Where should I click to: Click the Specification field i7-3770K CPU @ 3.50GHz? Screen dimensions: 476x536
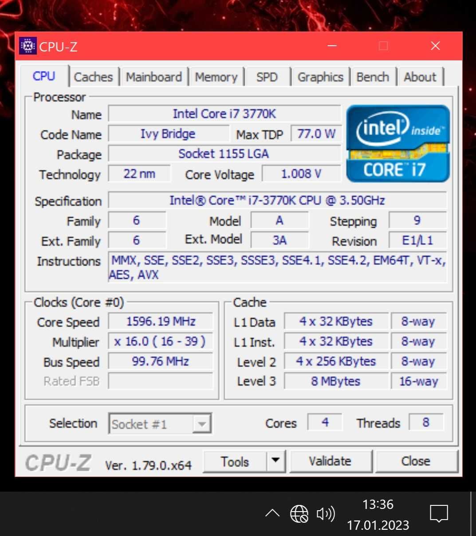(277, 200)
